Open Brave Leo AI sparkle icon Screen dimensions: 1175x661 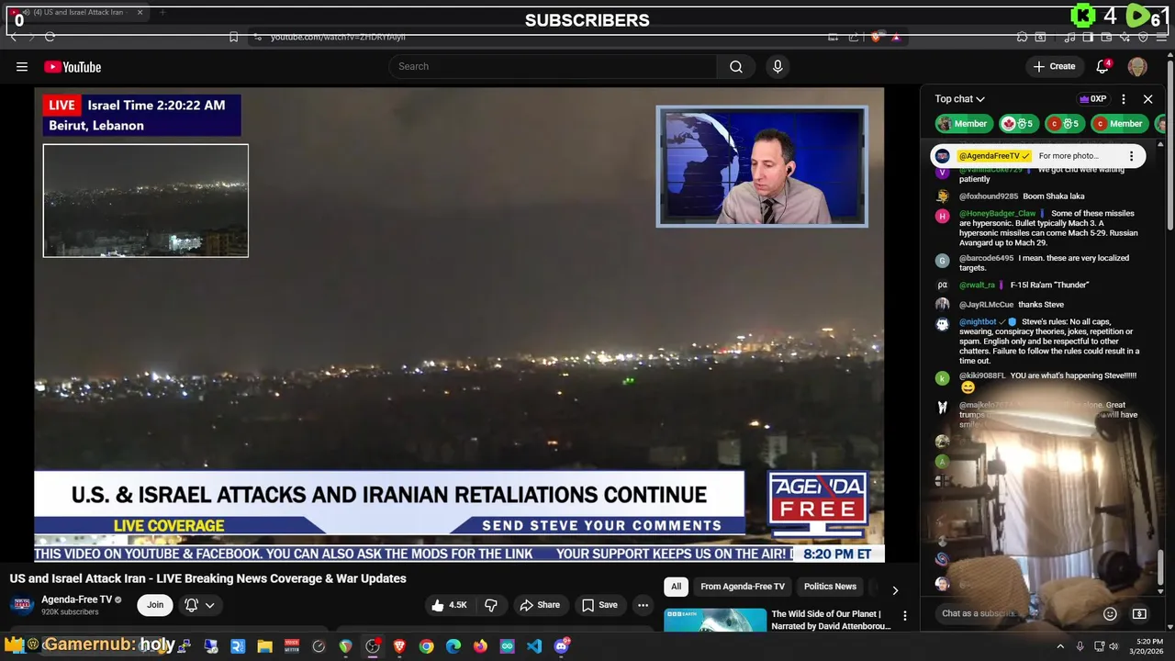click(x=1125, y=37)
